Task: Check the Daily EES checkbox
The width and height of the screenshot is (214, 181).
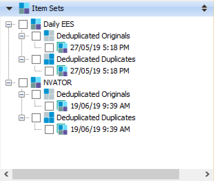Action: [x=23, y=24]
